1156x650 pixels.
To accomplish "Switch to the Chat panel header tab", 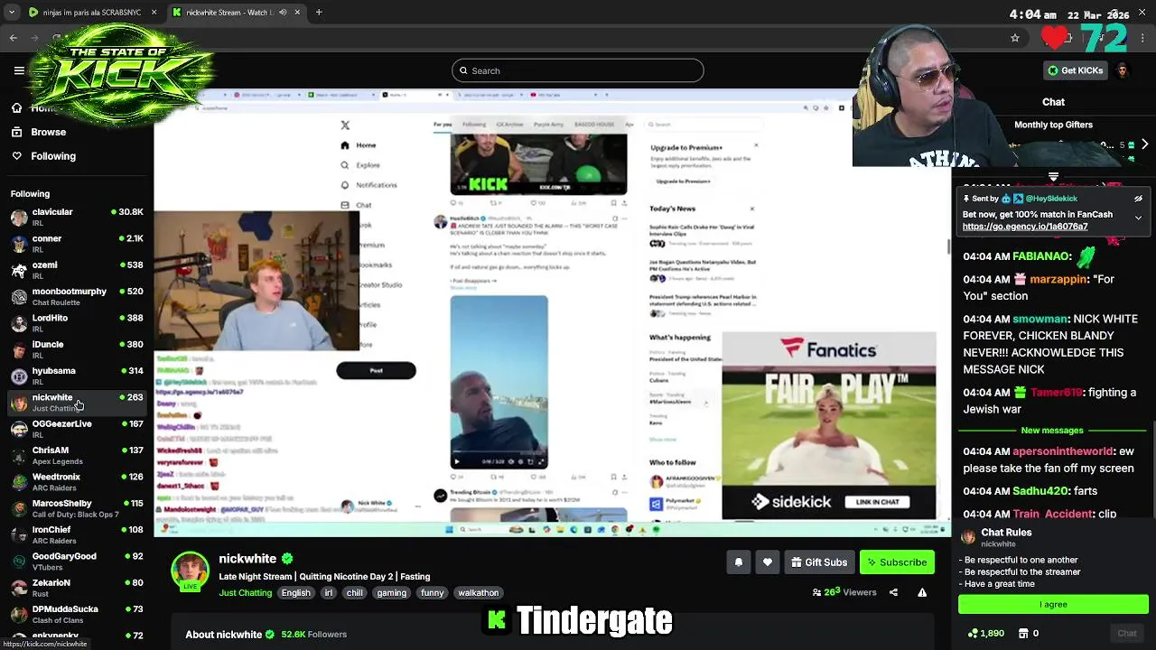I will [x=1053, y=102].
